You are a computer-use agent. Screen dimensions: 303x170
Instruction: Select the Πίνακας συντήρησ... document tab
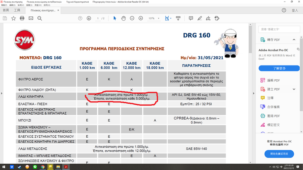coord(43,10)
